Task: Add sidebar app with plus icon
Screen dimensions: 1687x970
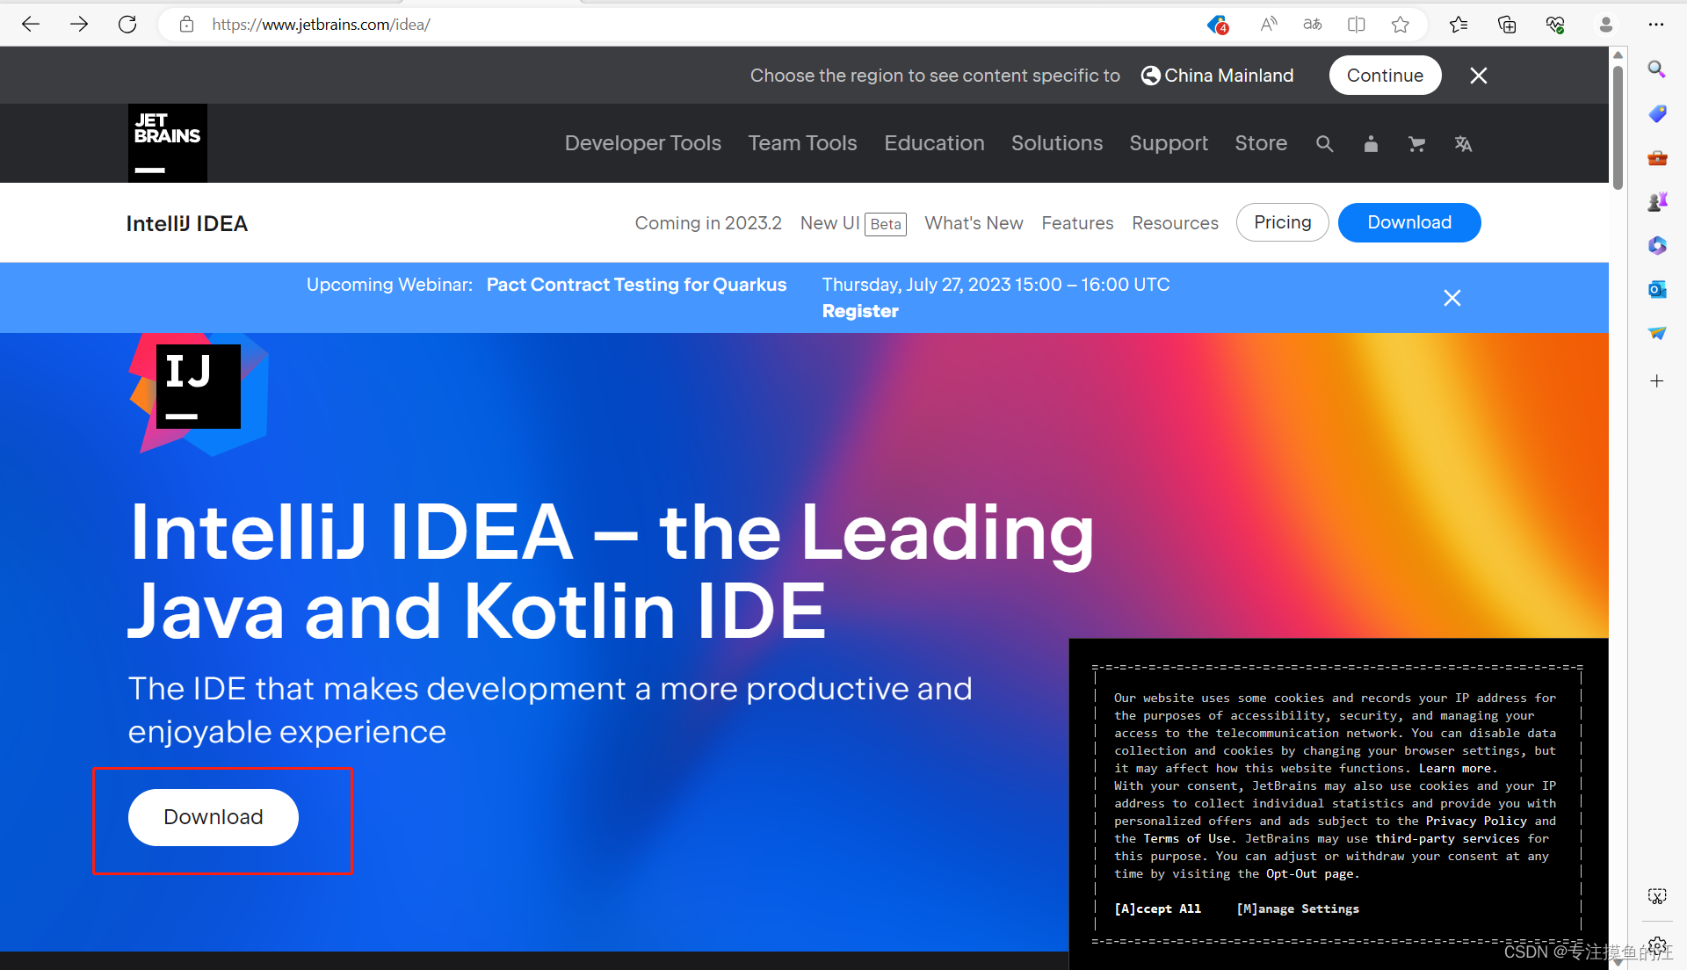Action: 1657,380
